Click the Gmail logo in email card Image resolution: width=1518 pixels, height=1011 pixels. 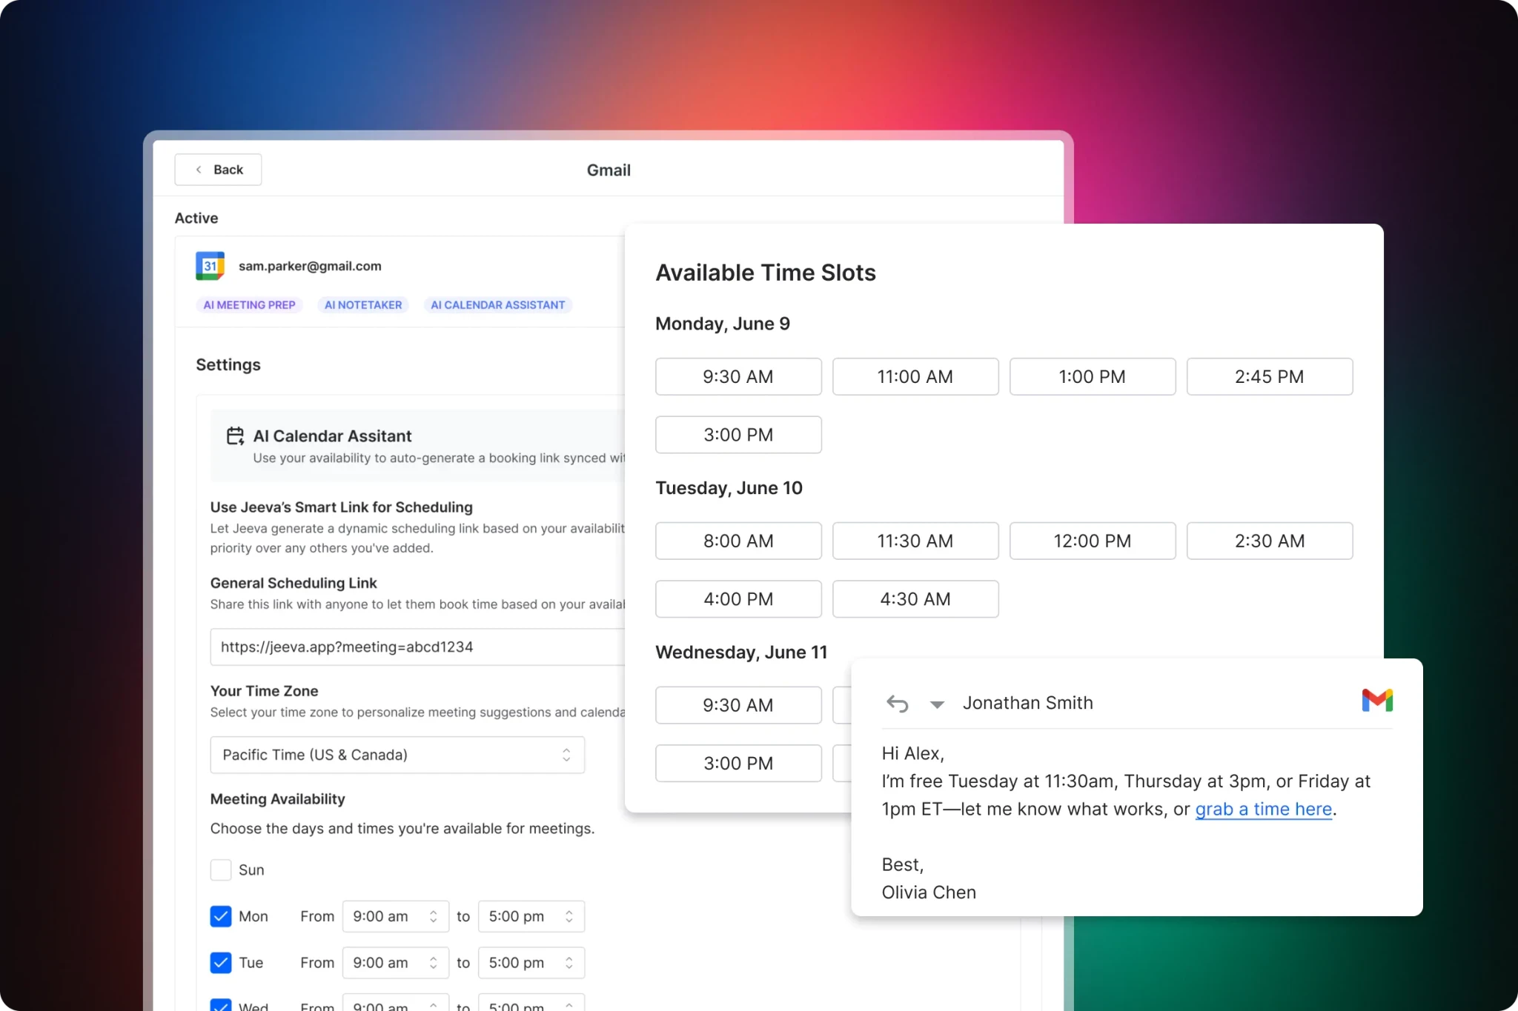coord(1376,700)
